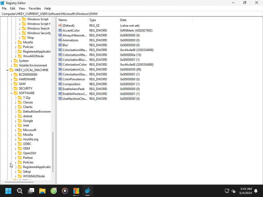Sort values by Data column header

coord(155,20)
